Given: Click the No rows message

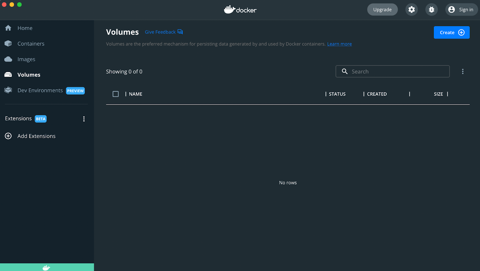Looking at the screenshot, I should coord(288,183).
